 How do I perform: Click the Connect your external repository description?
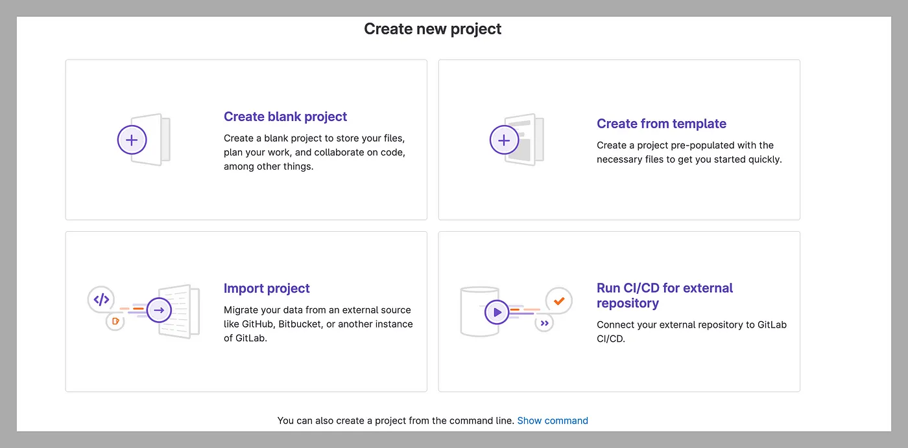click(x=691, y=331)
